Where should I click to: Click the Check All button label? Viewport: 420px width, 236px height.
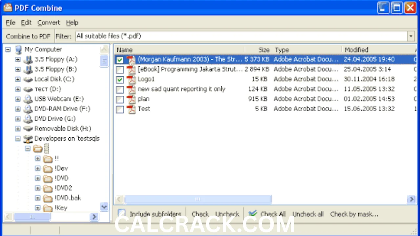(x=273, y=214)
